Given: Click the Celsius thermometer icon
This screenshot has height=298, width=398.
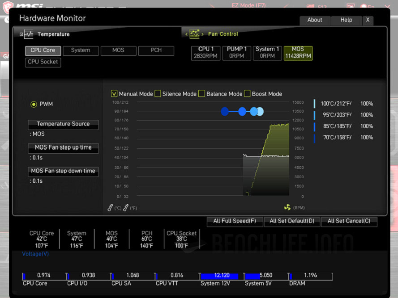Looking at the screenshot, I should pyautogui.click(x=111, y=207).
